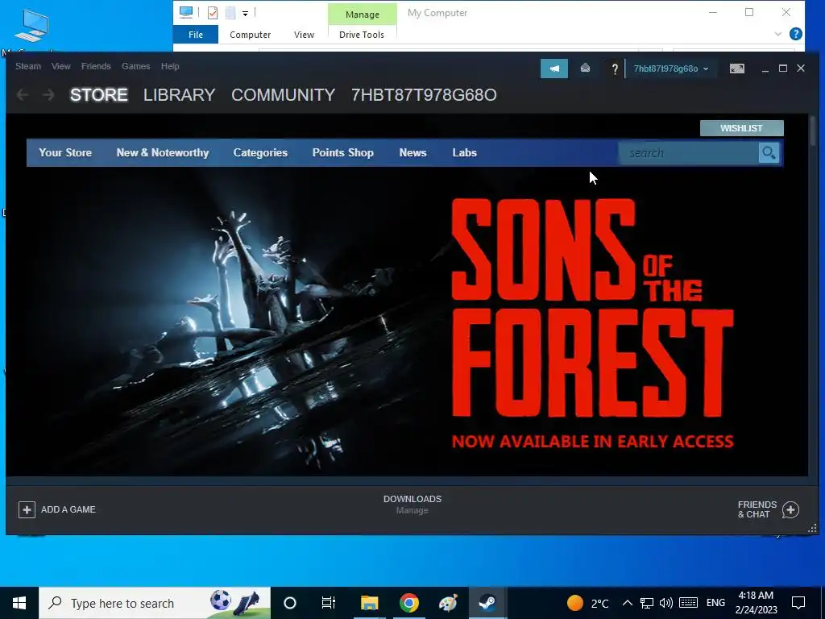Click the Steam announcements megaphone icon
Image resolution: width=825 pixels, height=619 pixels.
554,69
